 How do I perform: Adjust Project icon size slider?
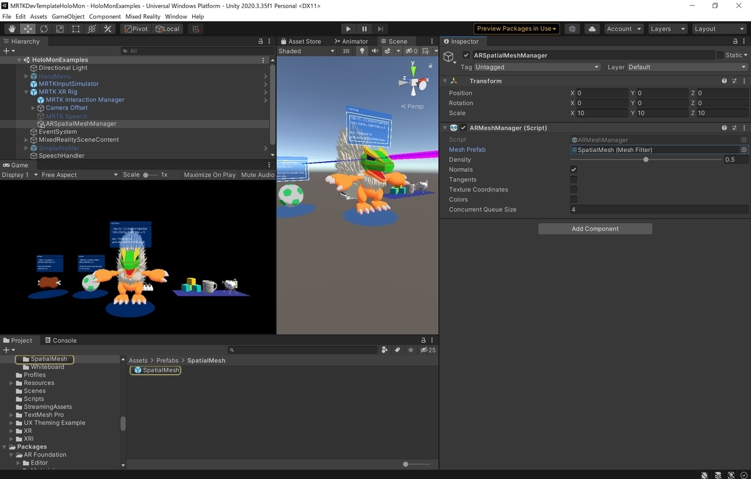tap(417, 465)
